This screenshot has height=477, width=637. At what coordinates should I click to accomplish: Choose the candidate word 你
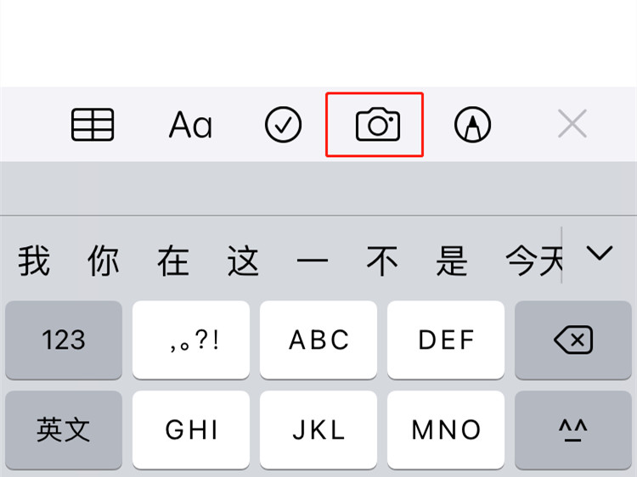pos(104,261)
